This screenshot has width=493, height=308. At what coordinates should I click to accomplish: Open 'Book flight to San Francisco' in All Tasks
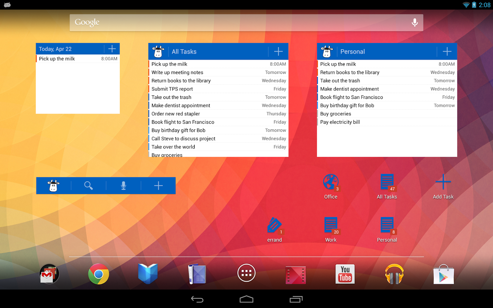tap(218, 122)
